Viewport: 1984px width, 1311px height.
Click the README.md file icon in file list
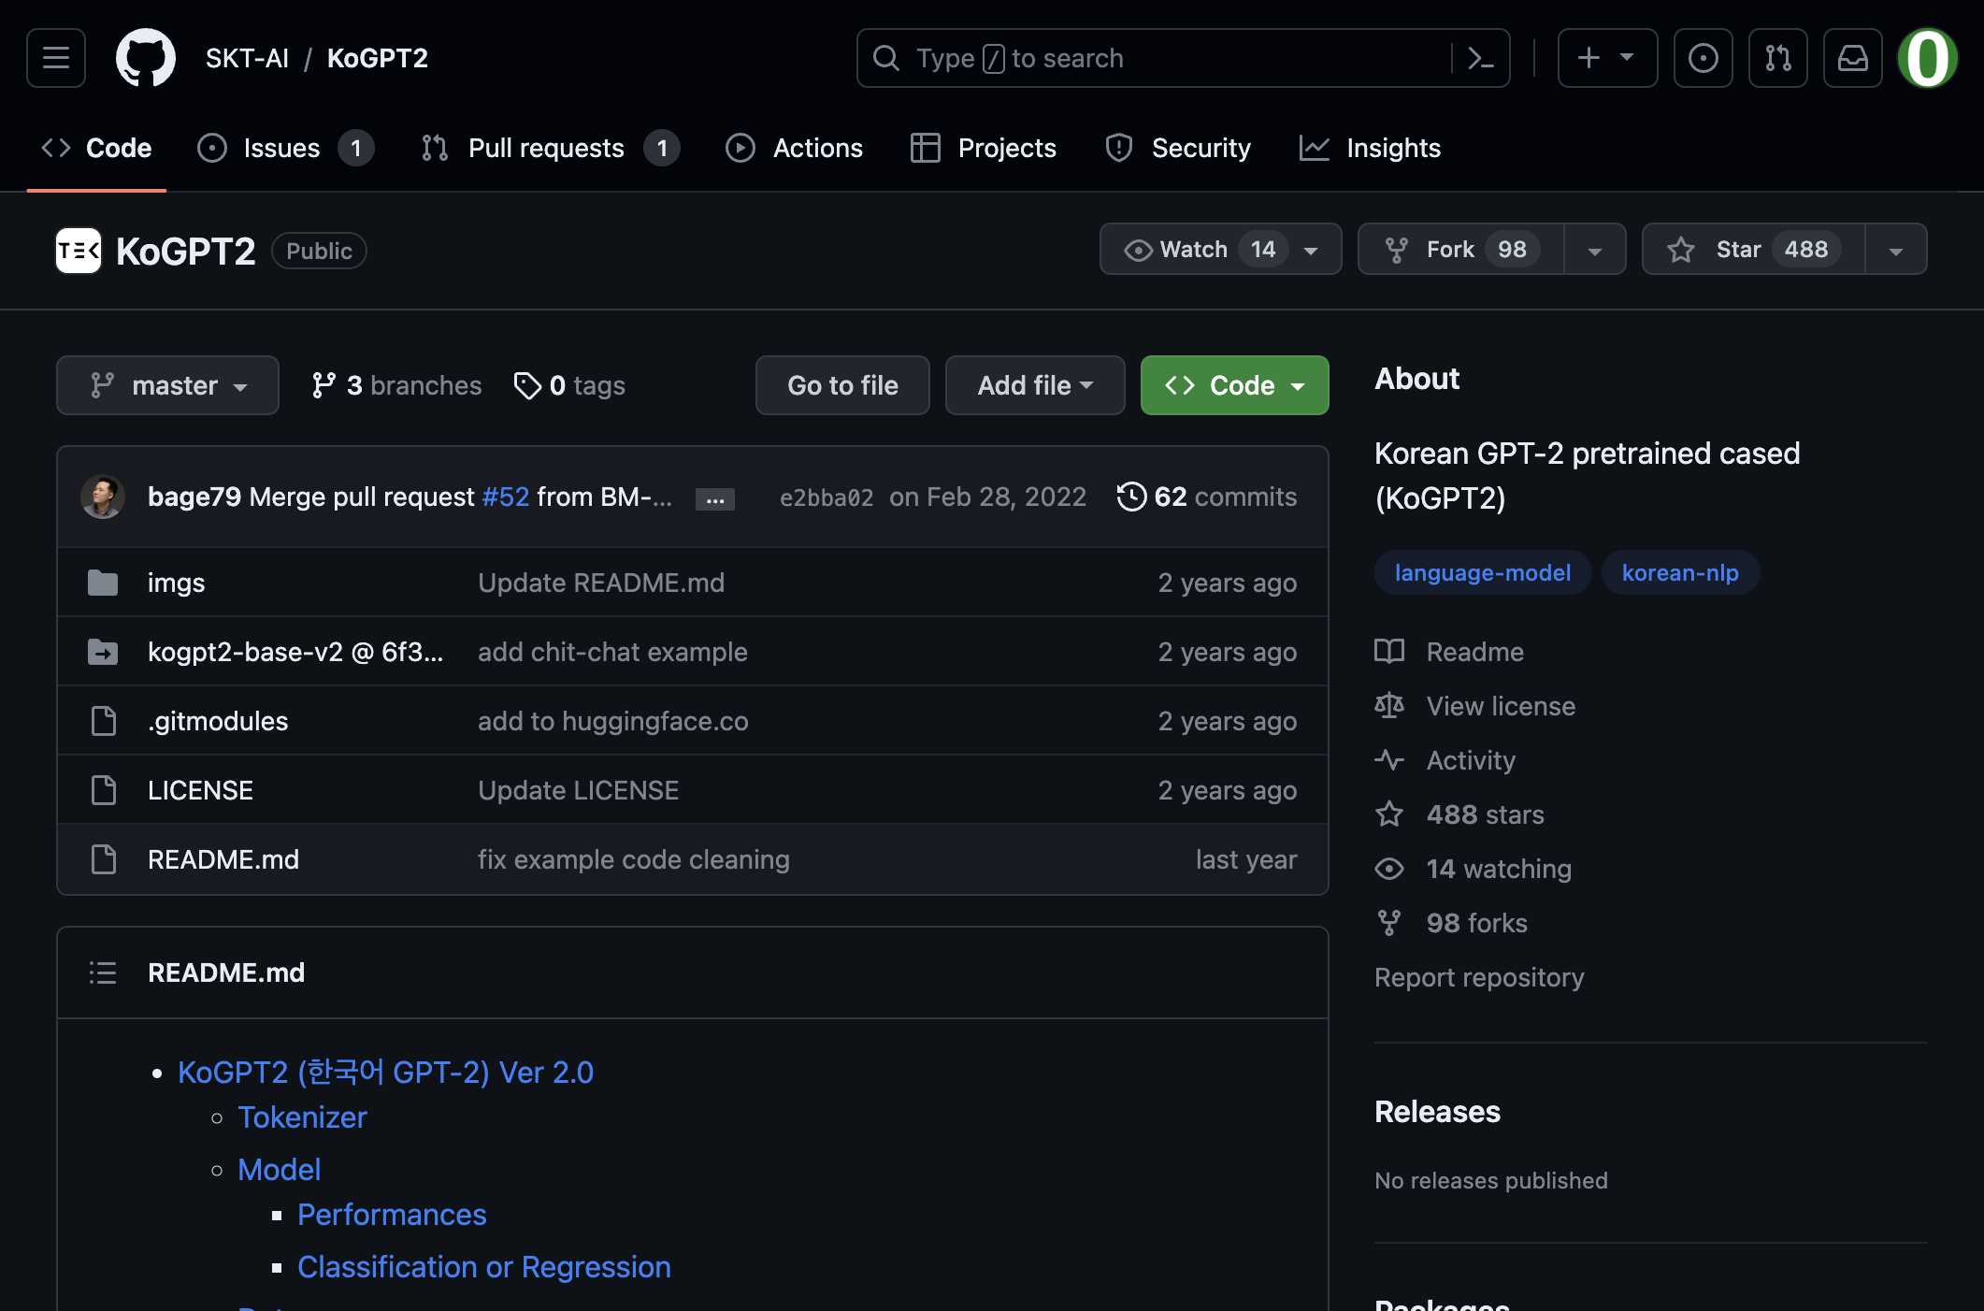[103, 859]
